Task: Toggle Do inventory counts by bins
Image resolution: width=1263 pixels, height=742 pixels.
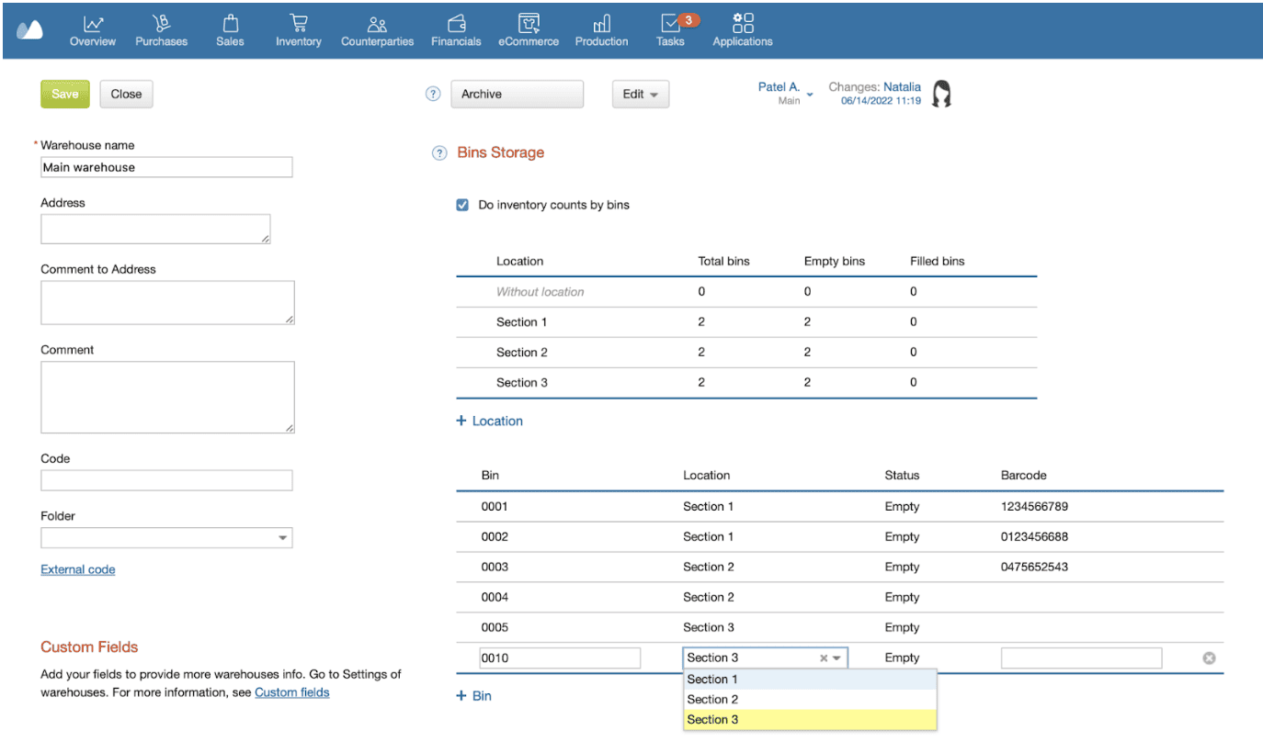Action: point(462,205)
